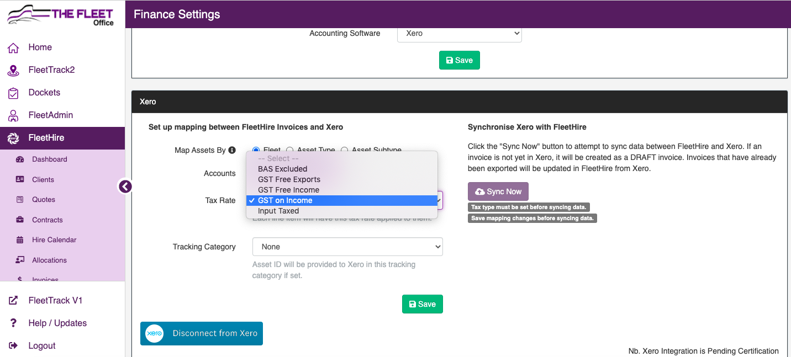Screen dimensions: 791x357
Task: Click the info icon beside Map Assets By
Action: pos(232,150)
